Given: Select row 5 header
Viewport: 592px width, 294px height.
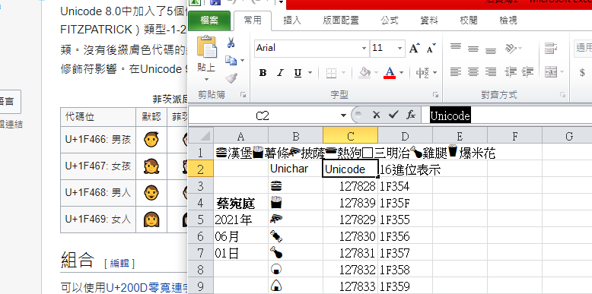Looking at the screenshot, I should (x=200, y=220).
